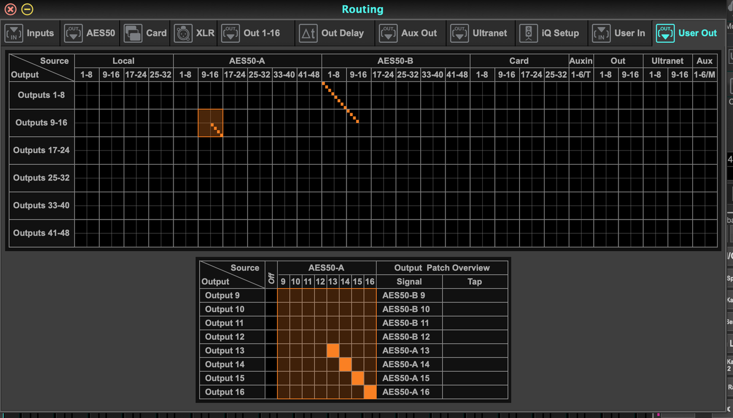Select Outputs 25-32 / Auxin 1-6/T block
The height and width of the screenshot is (418, 733).
click(581, 178)
